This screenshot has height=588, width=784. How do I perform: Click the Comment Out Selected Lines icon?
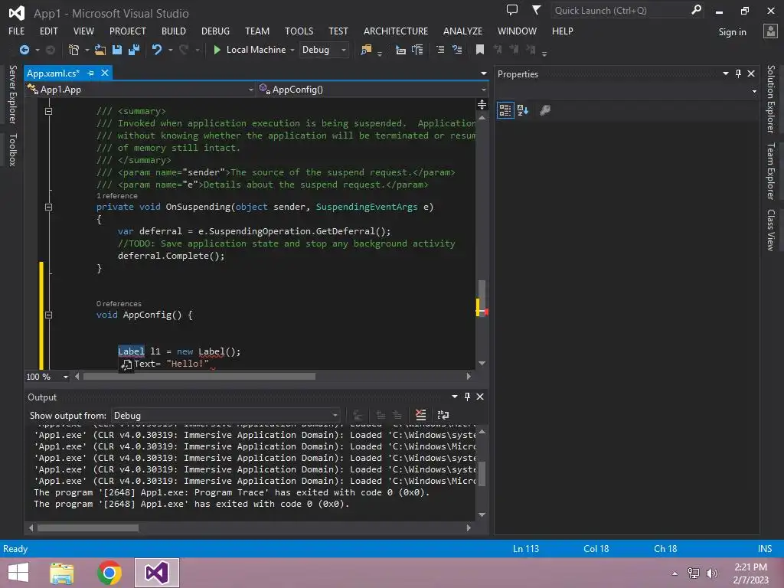pyautogui.click(x=440, y=50)
